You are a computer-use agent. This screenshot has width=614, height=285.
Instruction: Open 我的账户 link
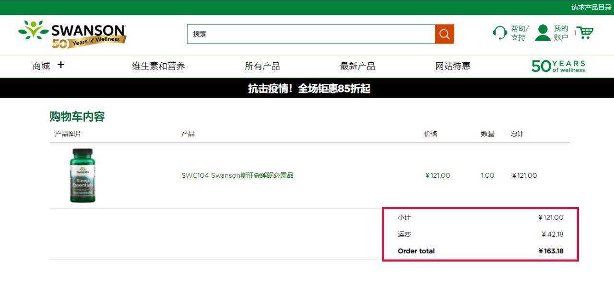pyautogui.click(x=561, y=33)
